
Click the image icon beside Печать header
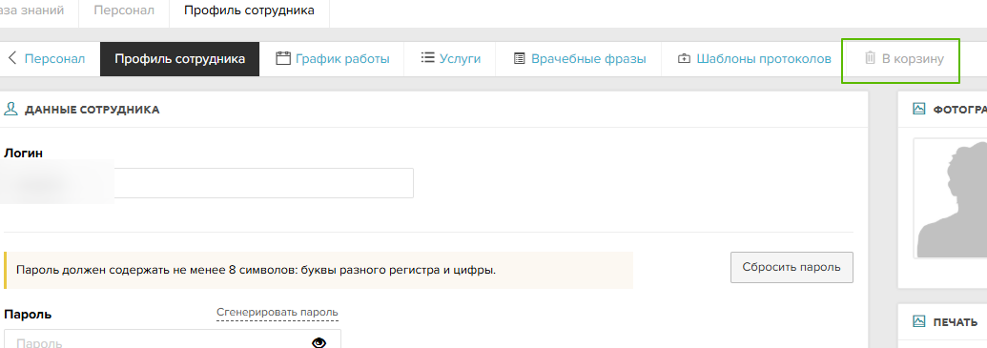click(918, 321)
